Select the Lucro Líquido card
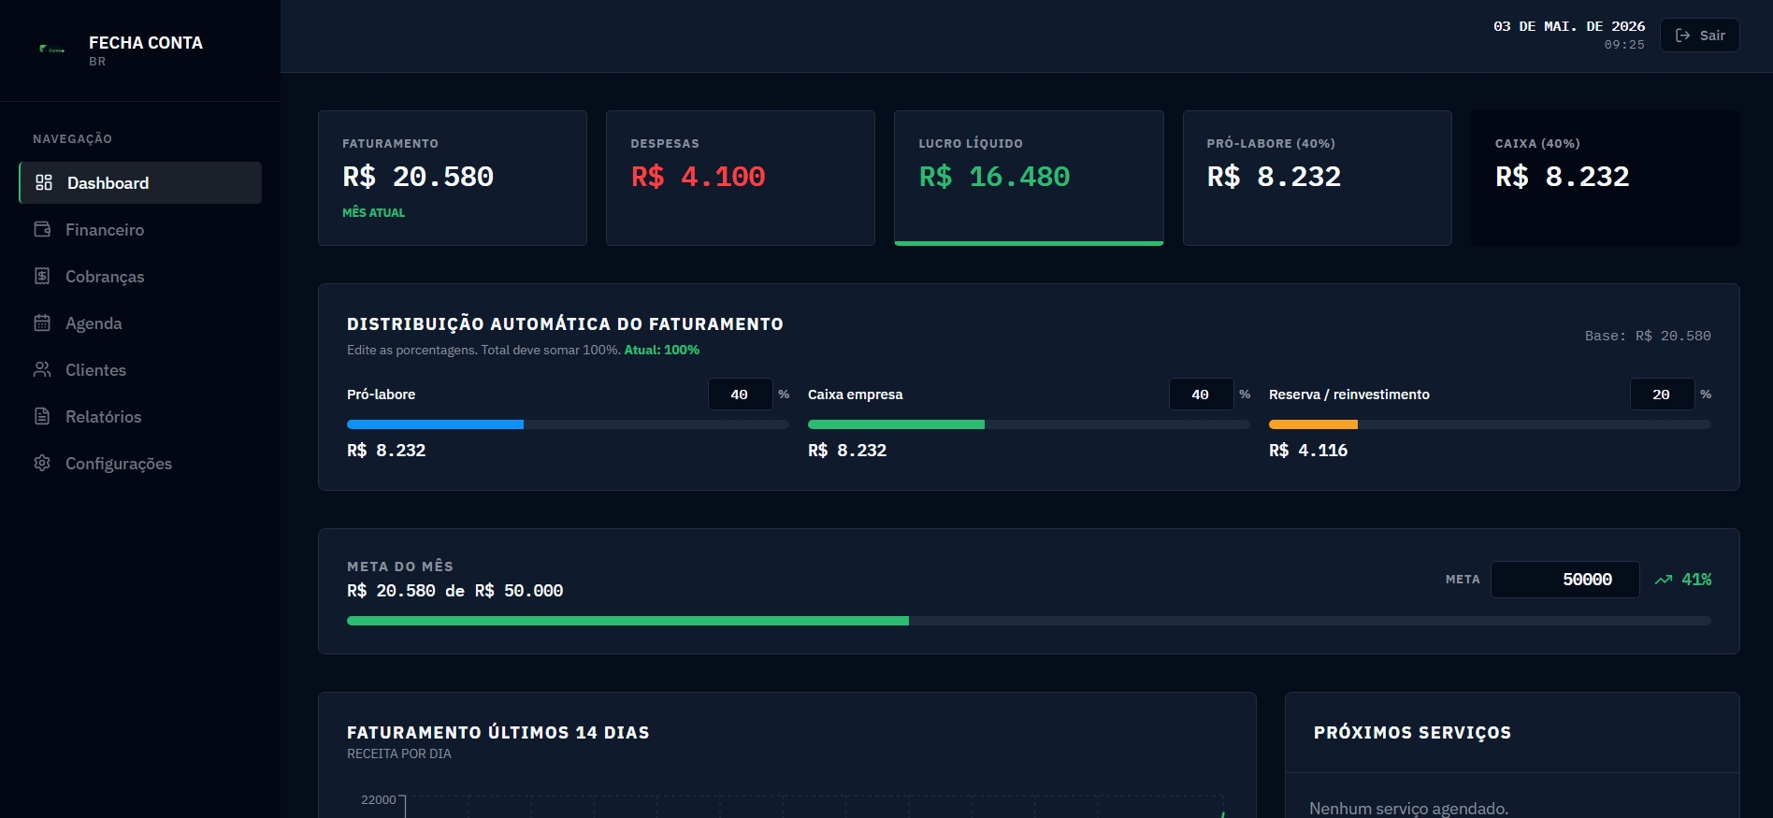 click(1029, 178)
